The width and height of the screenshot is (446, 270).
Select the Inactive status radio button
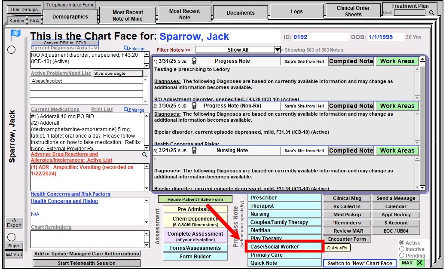pos(402,249)
